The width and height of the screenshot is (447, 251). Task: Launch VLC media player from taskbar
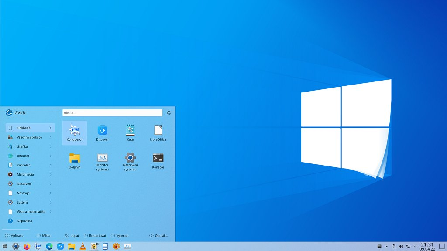point(83,247)
